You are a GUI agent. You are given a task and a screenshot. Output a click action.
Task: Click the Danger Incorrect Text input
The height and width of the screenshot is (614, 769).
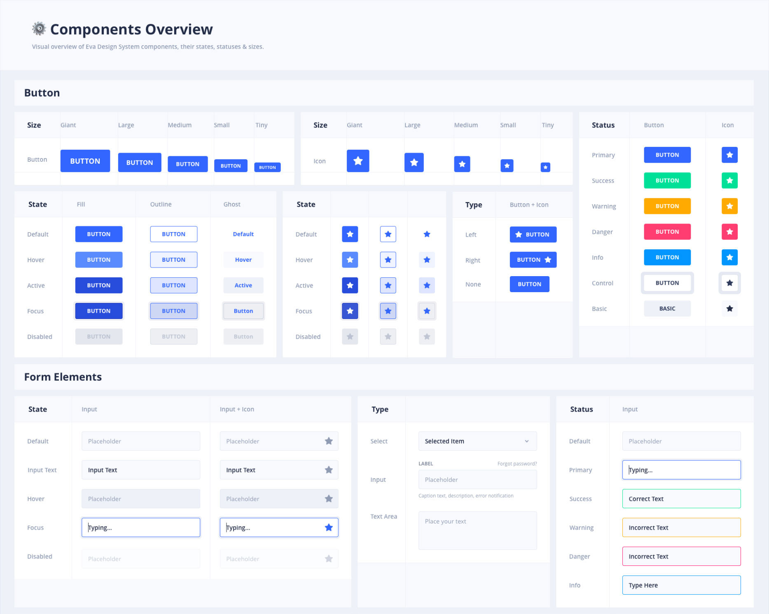click(x=681, y=556)
